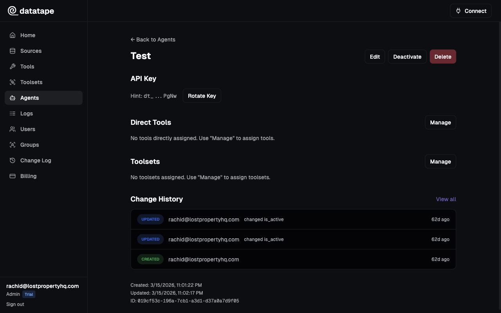Click the Agents robot icon
This screenshot has height=313, width=501.
(x=13, y=98)
